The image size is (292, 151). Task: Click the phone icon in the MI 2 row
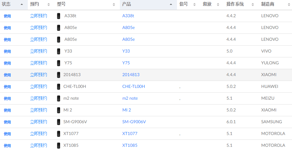pos(59,110)
